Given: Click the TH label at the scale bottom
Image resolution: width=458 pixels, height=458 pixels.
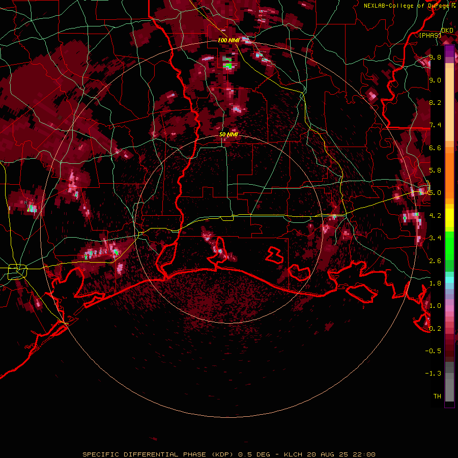Looking at the screenshot, I should point(437,396).
